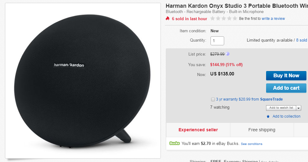Enable the 3 yr warranty checkbox
The image size is (308, 162).
click(x=213, y=100)
